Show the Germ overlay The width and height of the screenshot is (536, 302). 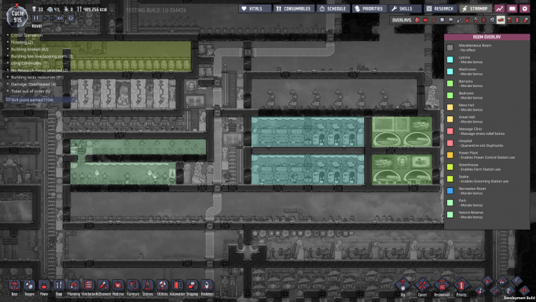coord(484,19)
